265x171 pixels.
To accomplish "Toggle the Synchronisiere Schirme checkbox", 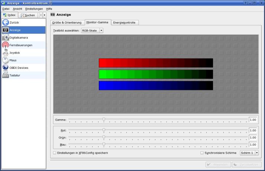I will [x=202, y=153].
